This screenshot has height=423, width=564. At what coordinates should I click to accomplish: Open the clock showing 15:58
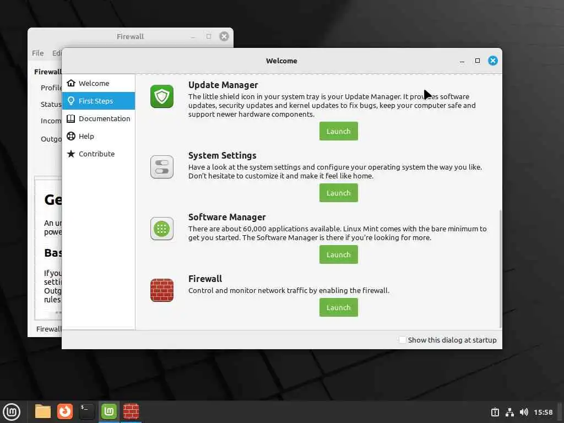(543, 412)
